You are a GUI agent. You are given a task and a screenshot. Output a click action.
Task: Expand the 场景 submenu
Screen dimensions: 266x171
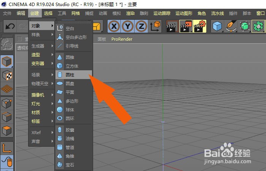pos(42,75)
